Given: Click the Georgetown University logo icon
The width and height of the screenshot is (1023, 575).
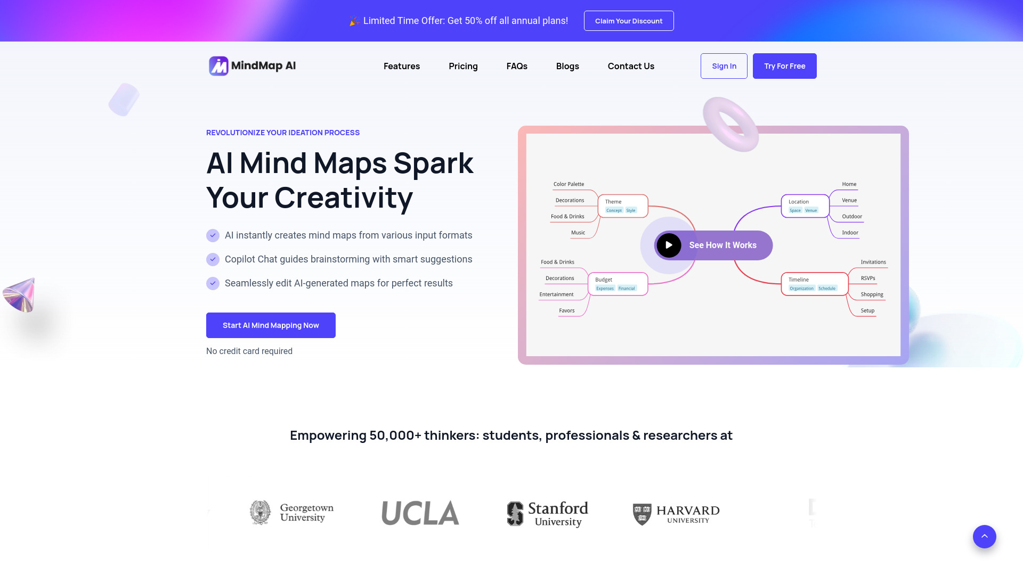Looking at the screenshot, I should coord(259,511).
